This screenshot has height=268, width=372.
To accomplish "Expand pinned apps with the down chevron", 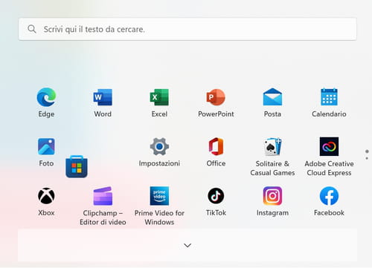I will [187, 245].
